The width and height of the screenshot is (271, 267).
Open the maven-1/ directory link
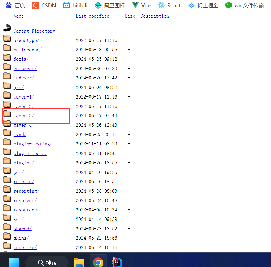click(24, 97)
